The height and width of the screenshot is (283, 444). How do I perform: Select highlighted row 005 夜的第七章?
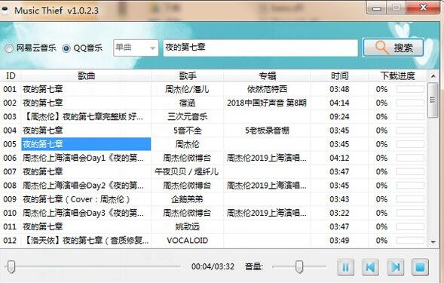(x=213, y=144)
